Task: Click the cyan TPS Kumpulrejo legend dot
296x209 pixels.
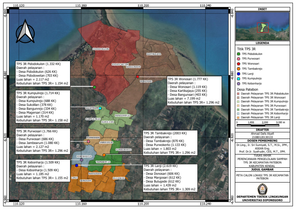Action: point(239,79)
